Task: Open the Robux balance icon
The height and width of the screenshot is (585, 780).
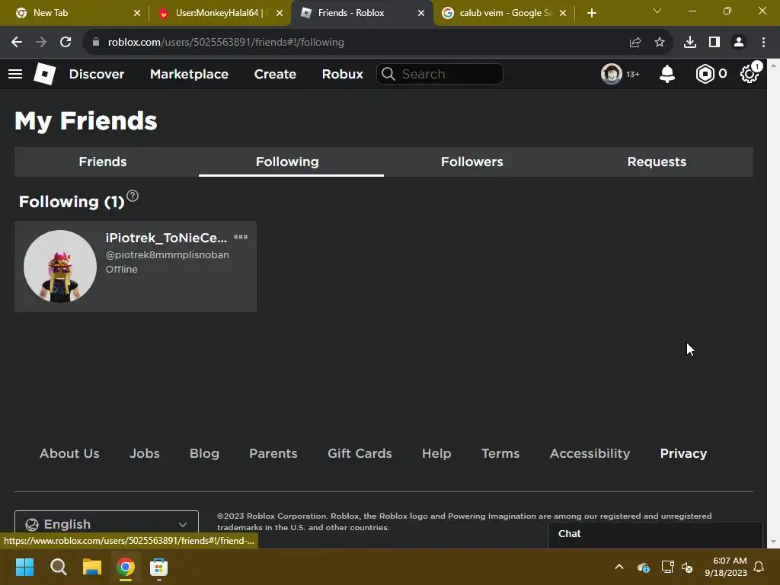Action: tap(705, 74)
